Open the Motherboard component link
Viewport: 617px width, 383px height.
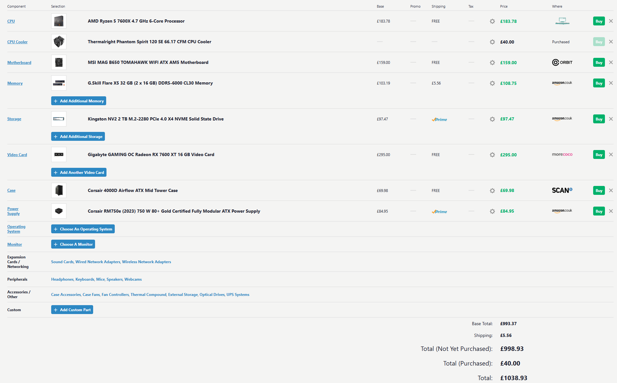coord(19,63)
